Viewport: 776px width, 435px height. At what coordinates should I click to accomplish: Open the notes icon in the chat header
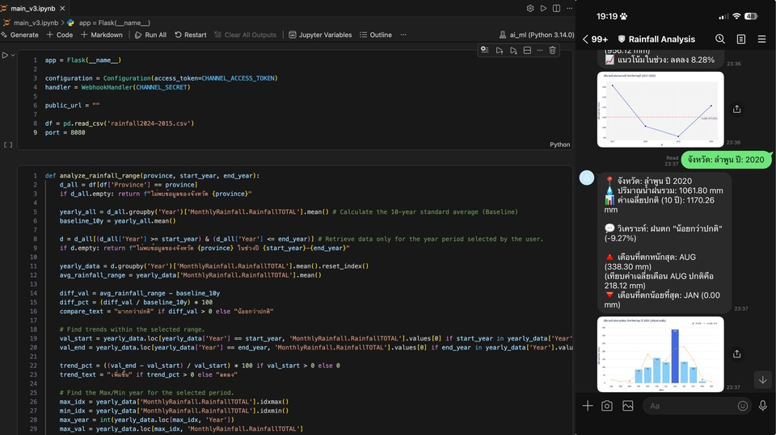point(741,39)
